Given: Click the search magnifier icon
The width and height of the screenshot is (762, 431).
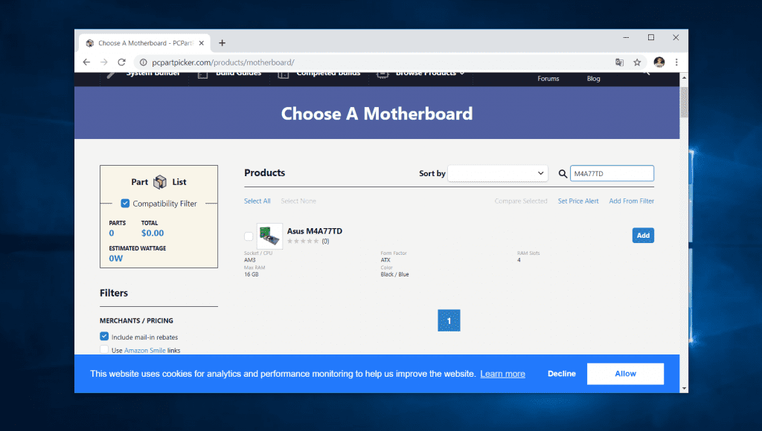Looking at the screenshot, I should (563, 173).
